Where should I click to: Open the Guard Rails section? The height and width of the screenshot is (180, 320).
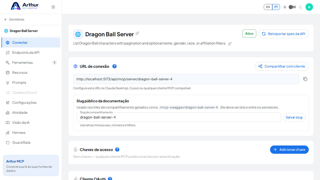click(x=31, y=142)
